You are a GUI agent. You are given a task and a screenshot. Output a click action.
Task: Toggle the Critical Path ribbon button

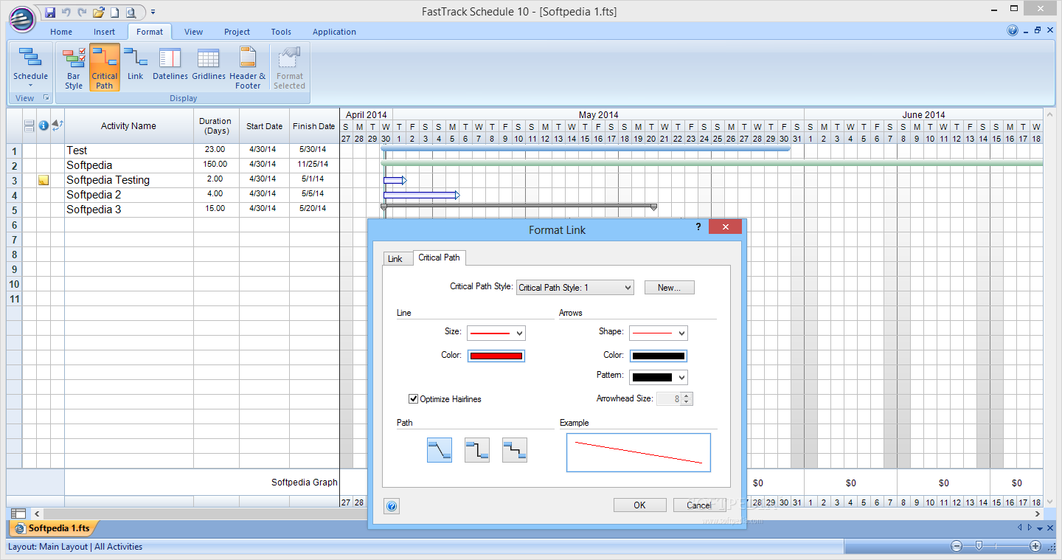[105, 68]
